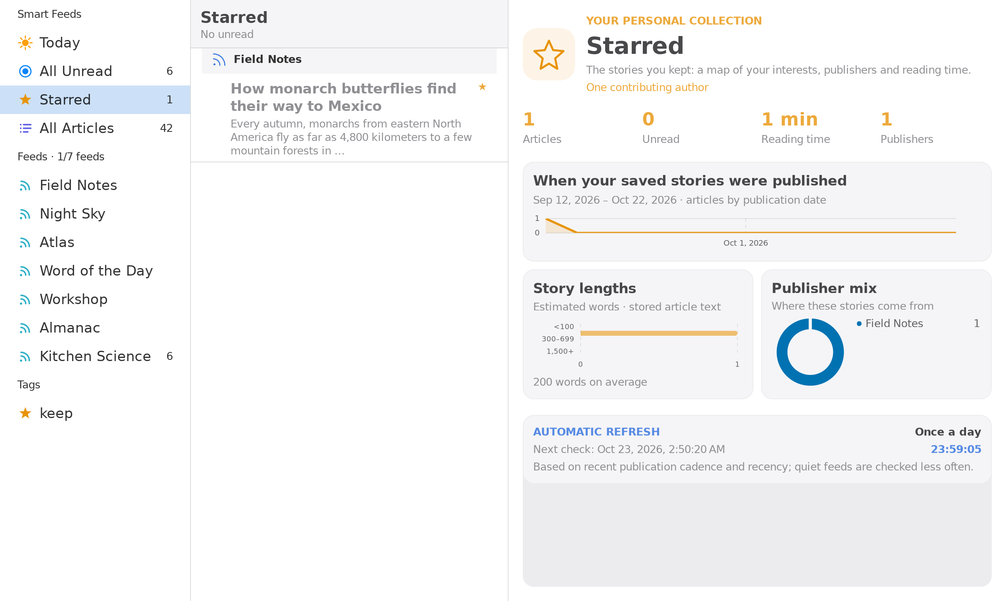Toggle the star on monarch butterflies article
Screen dimensions: 1006x601
point(482,87)
